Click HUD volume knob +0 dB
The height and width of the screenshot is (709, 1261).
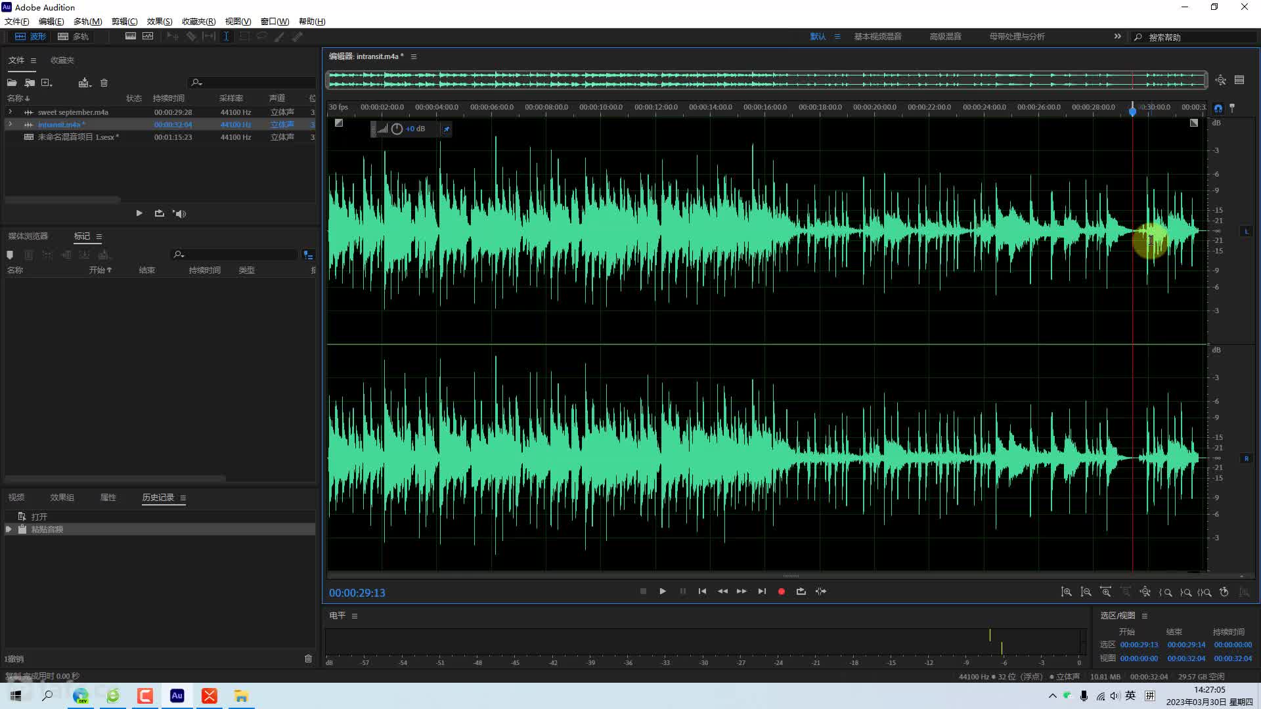[x=397, y=129]
